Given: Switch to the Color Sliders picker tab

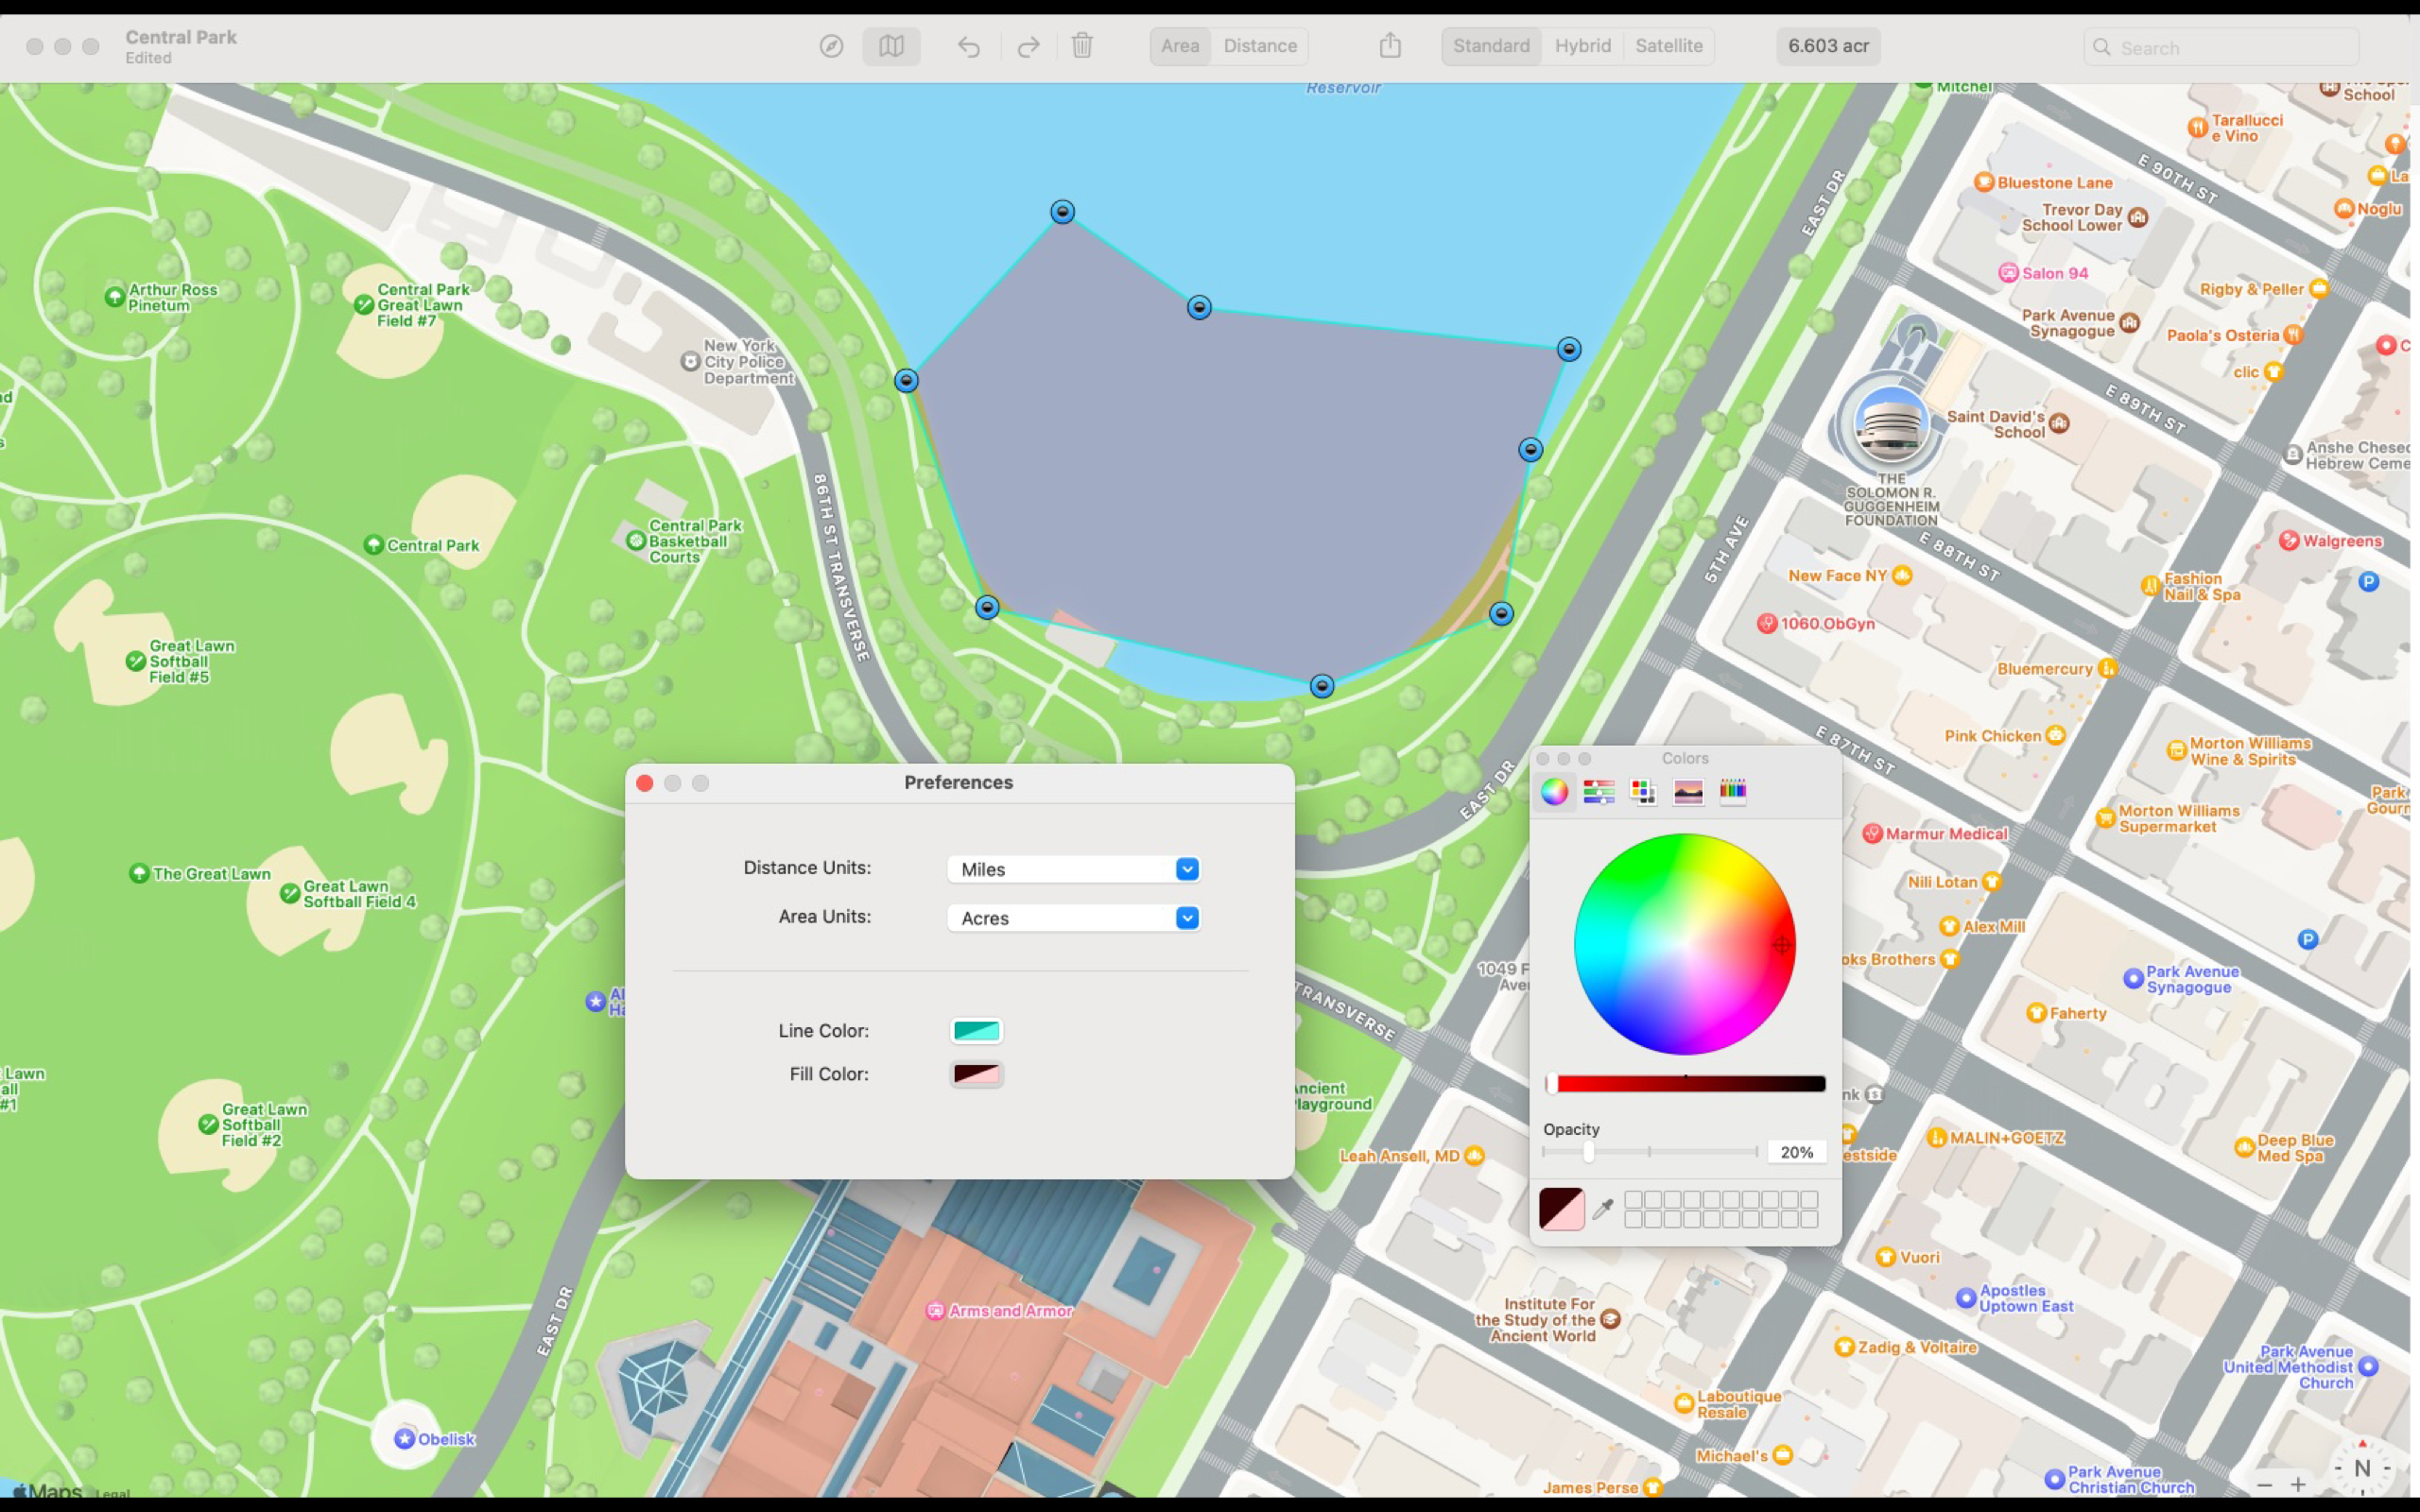Looking at the screenshot, I should coord(1599,792).
